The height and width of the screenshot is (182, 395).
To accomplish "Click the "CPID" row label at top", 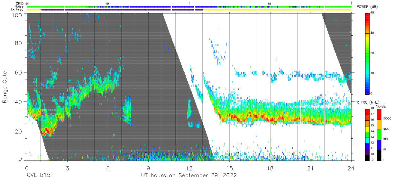I will pos(20,4).
